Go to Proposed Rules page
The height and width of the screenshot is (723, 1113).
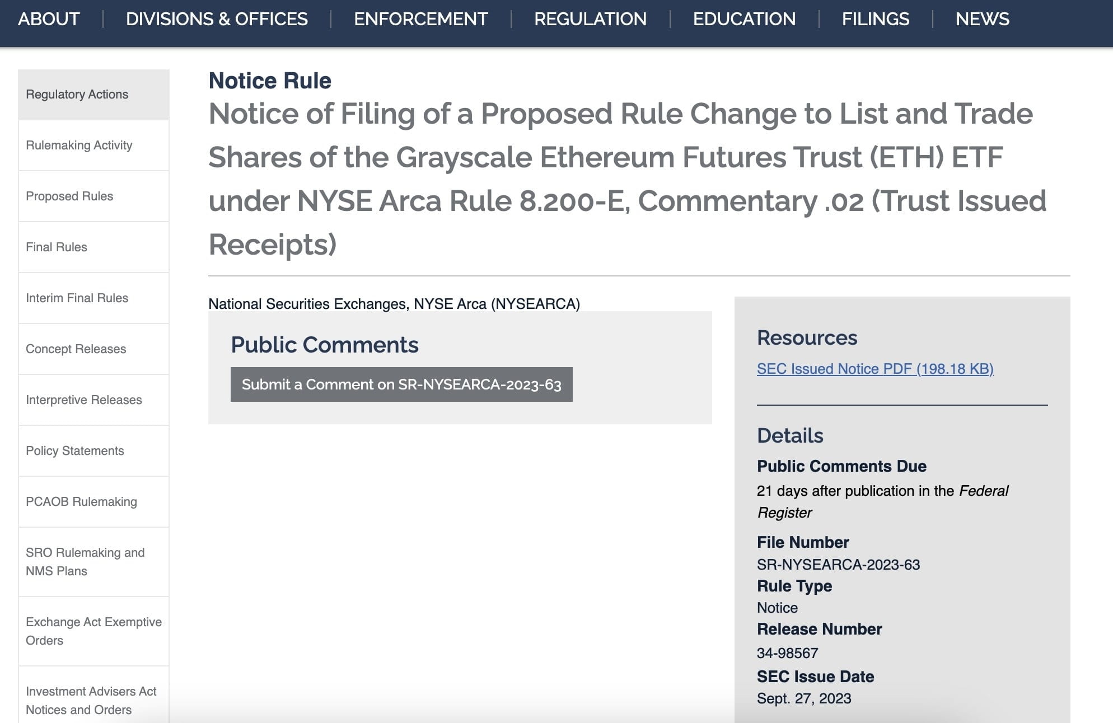click(x=93, y=196)
